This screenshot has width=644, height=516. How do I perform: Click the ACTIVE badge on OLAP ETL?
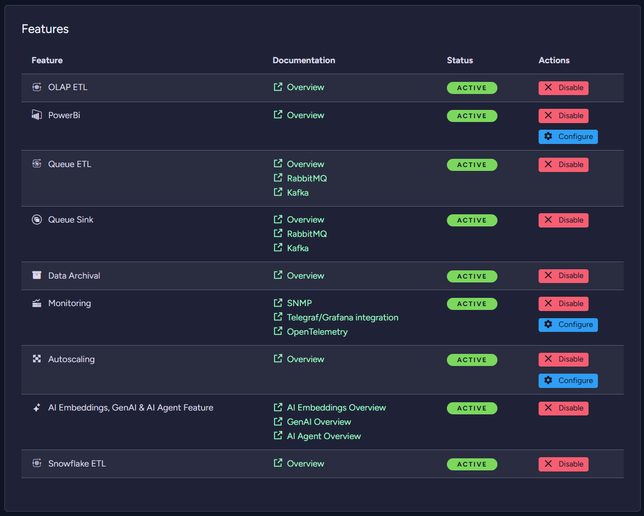click(x=472, y=88)
